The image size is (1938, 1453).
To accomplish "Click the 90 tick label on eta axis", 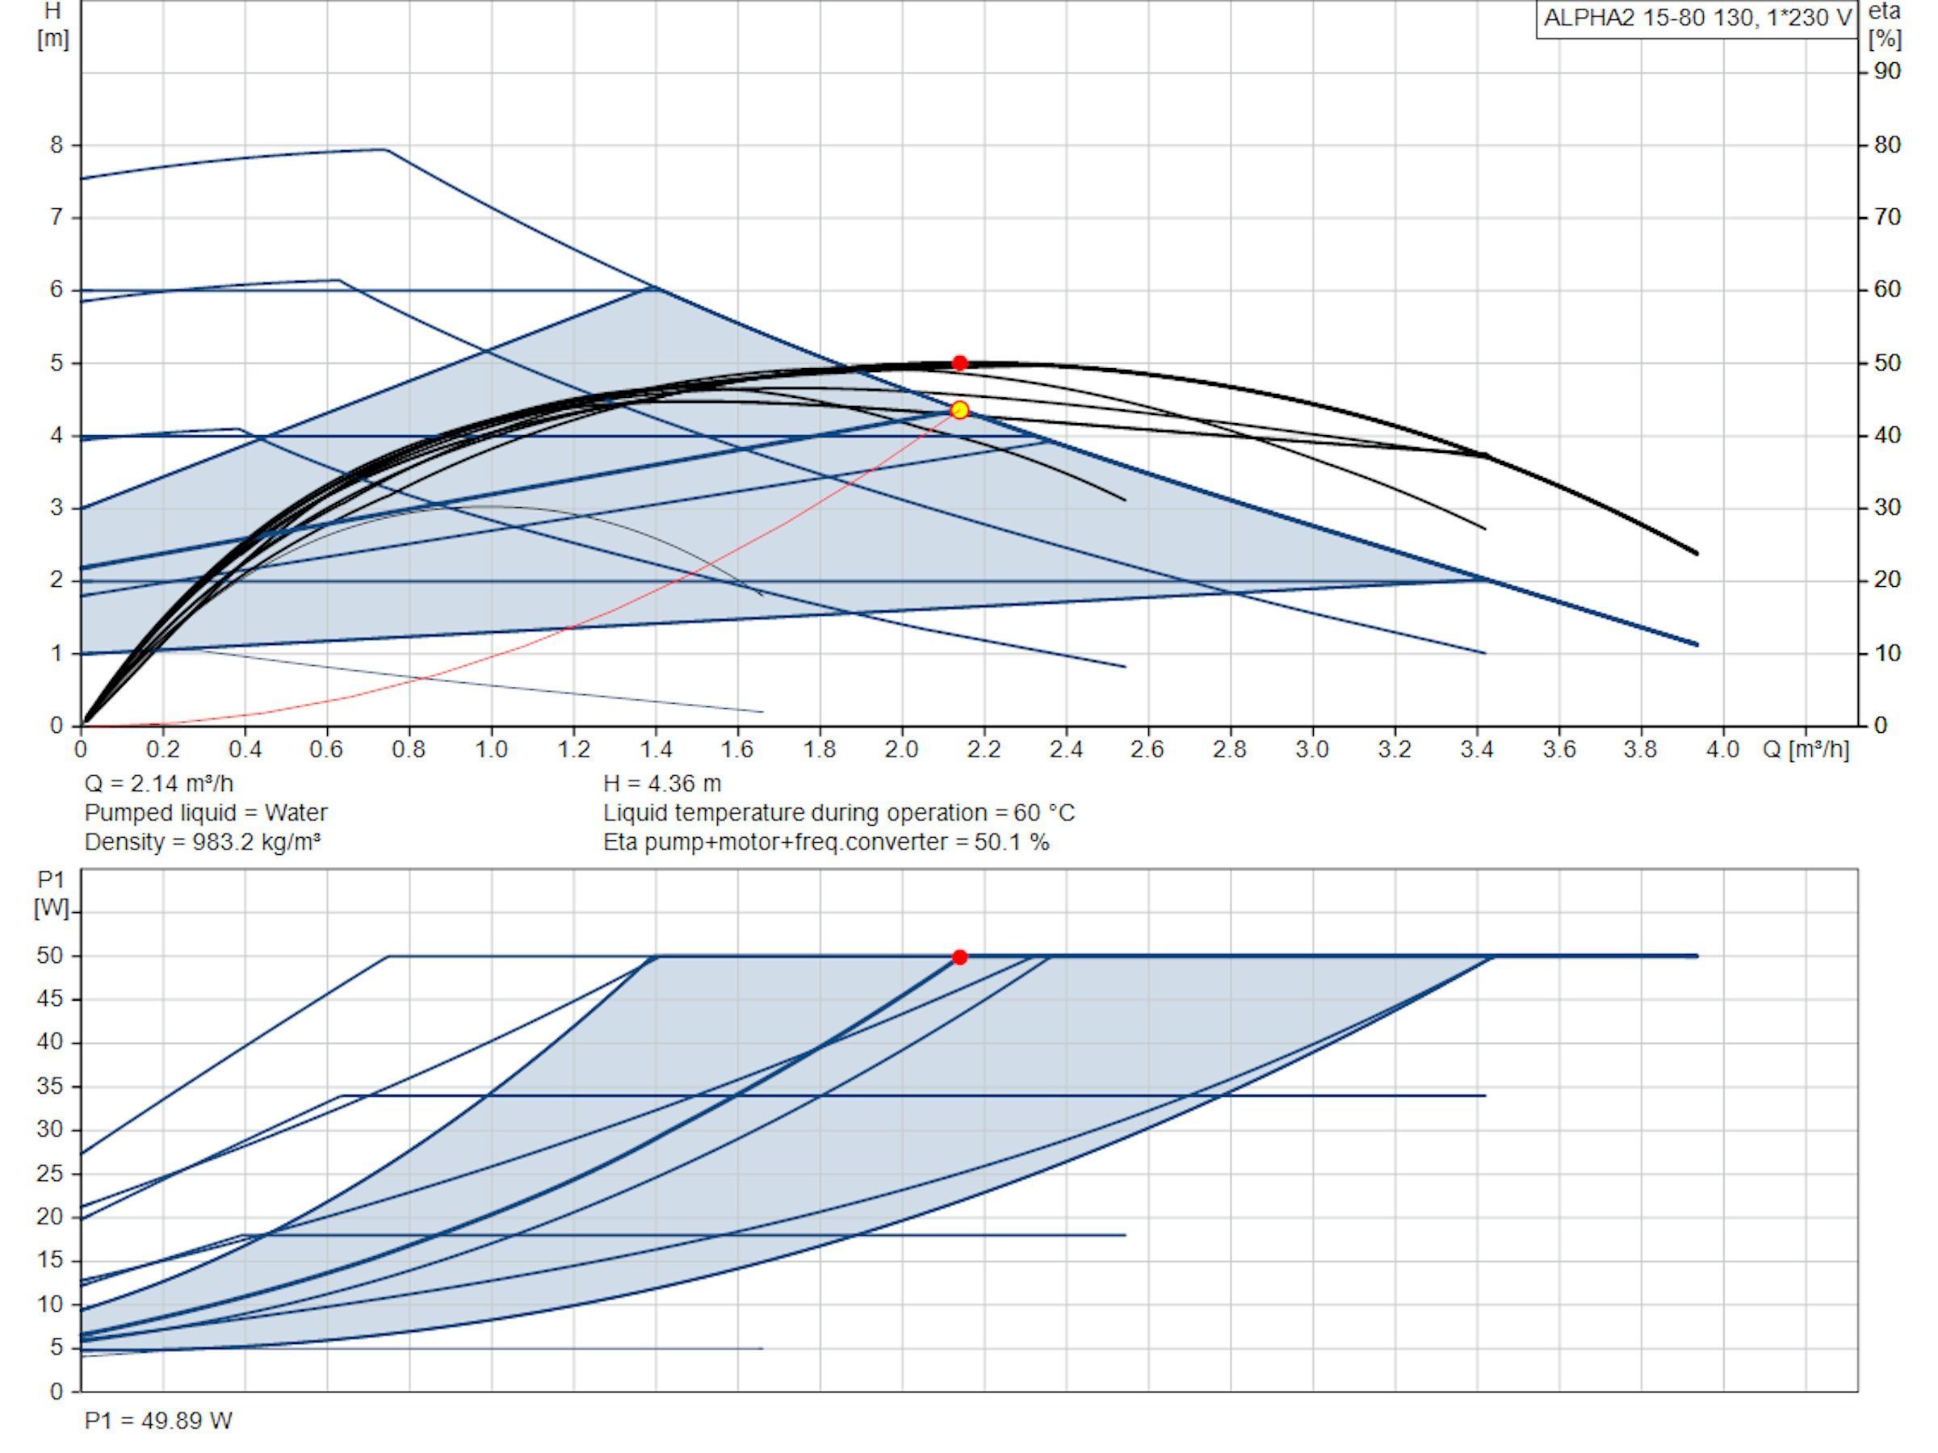I will tap(1887, 71).
